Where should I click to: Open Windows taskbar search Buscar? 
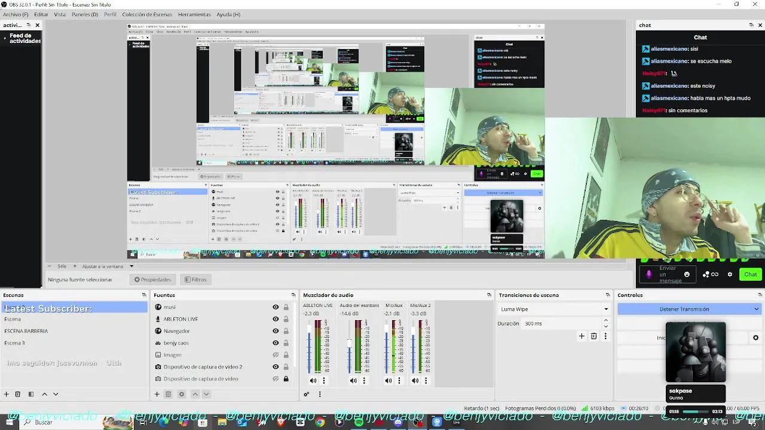coord(43,422)
